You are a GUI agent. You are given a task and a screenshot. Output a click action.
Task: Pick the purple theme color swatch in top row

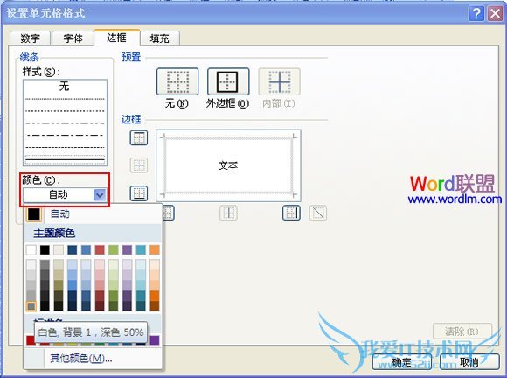coord(127,250)
